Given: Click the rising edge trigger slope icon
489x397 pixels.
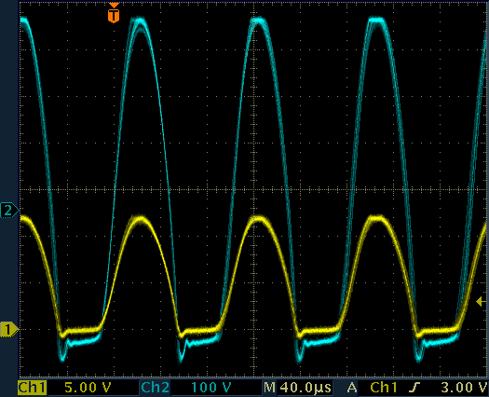Looking at the screenshot, I should coord(414,388).
